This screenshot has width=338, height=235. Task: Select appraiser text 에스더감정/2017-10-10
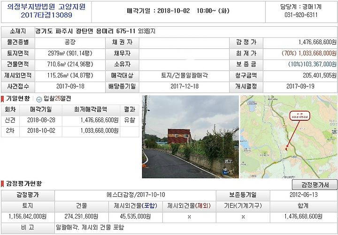click(136, 195)
